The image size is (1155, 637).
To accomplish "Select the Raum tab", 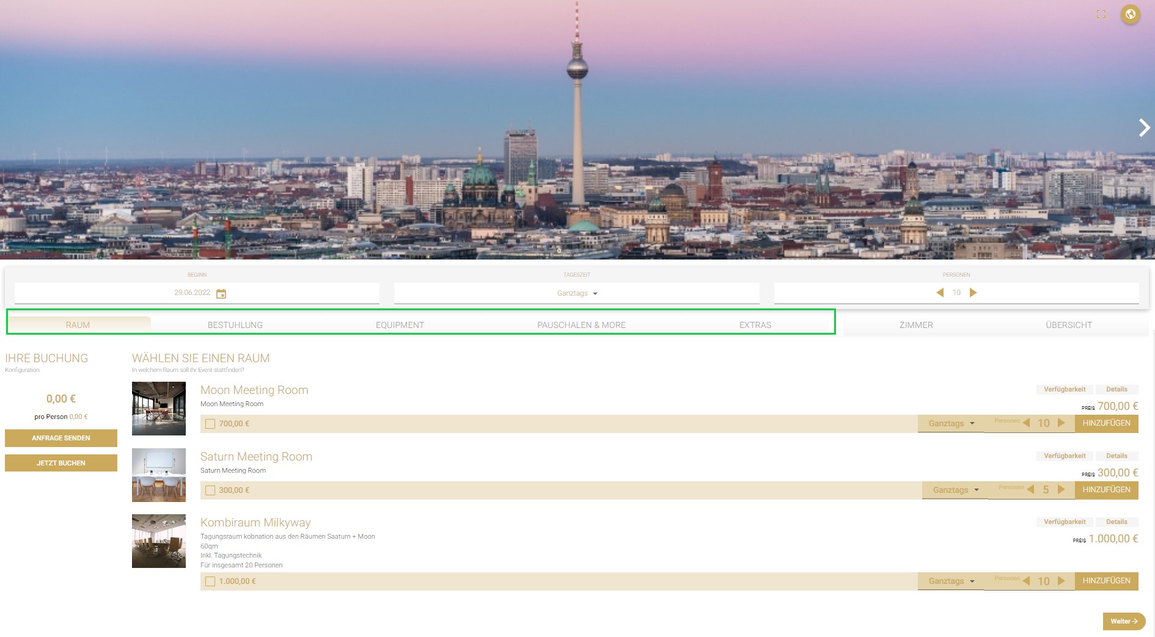I will (x=78, y=325).
